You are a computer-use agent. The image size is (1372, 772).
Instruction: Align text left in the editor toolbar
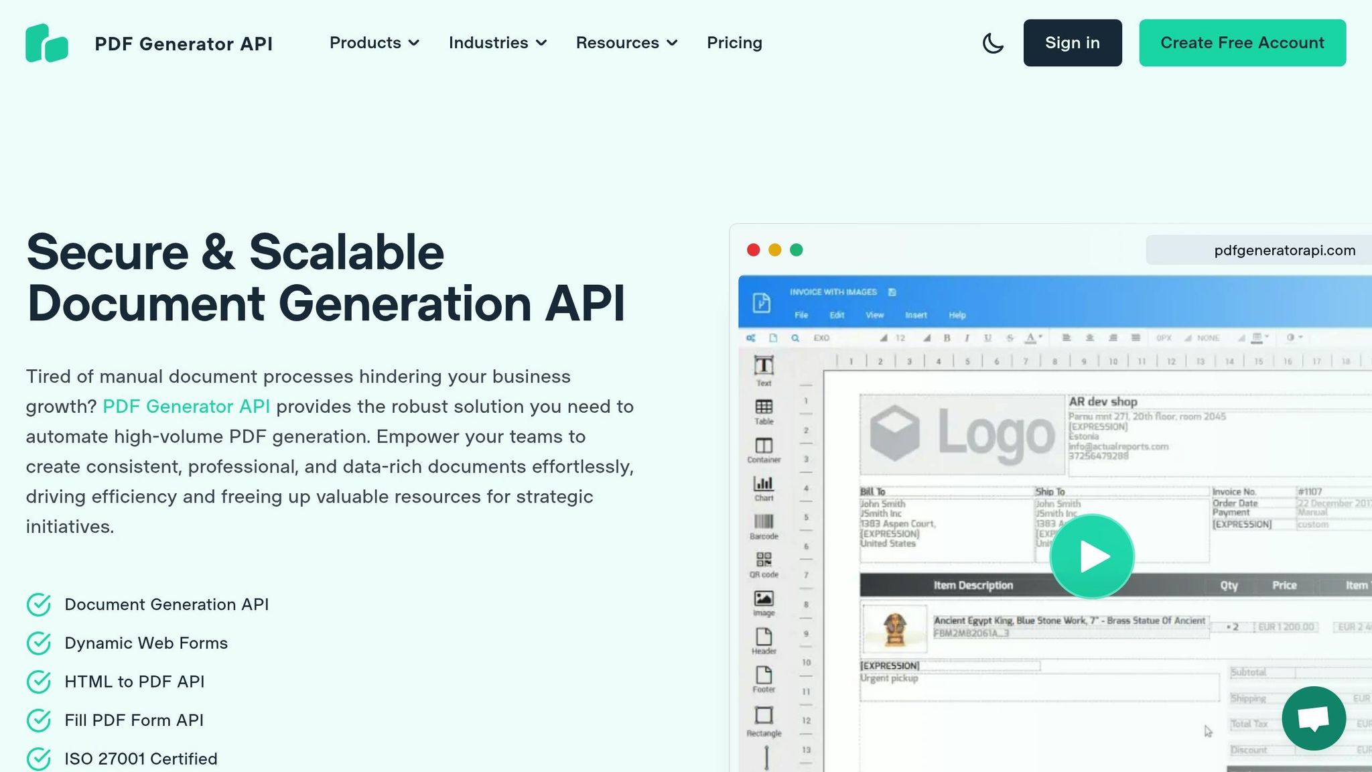(1067, 338)
